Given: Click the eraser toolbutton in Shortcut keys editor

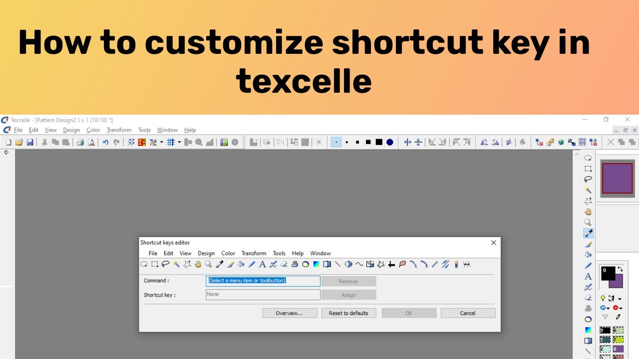Looking at the screenshot, I should (284, 264).
